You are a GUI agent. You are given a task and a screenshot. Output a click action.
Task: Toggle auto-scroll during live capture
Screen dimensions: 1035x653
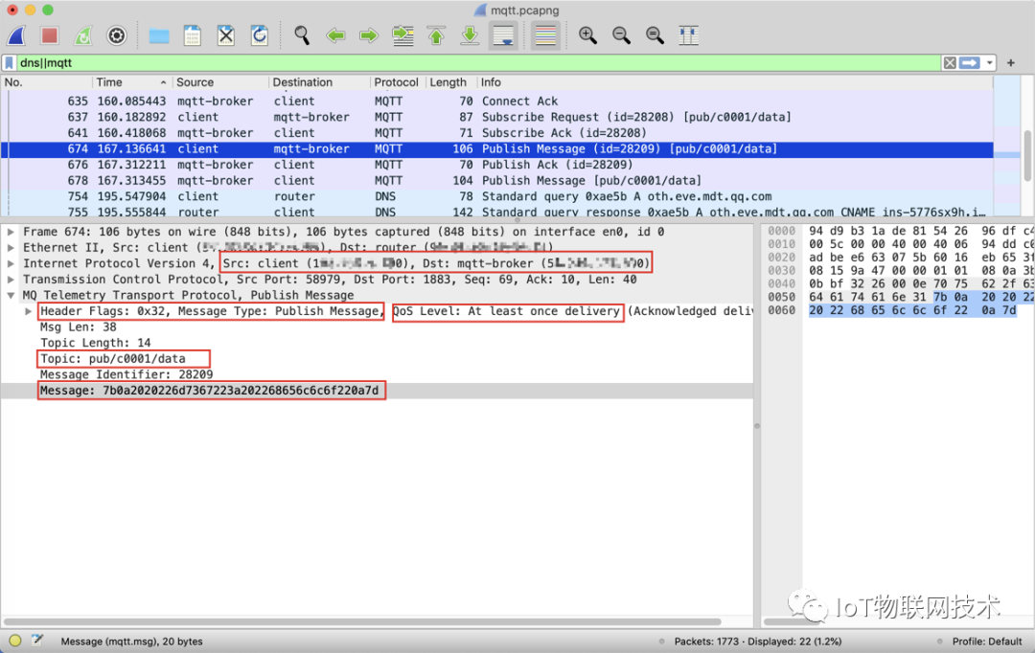tap(503, 35)
